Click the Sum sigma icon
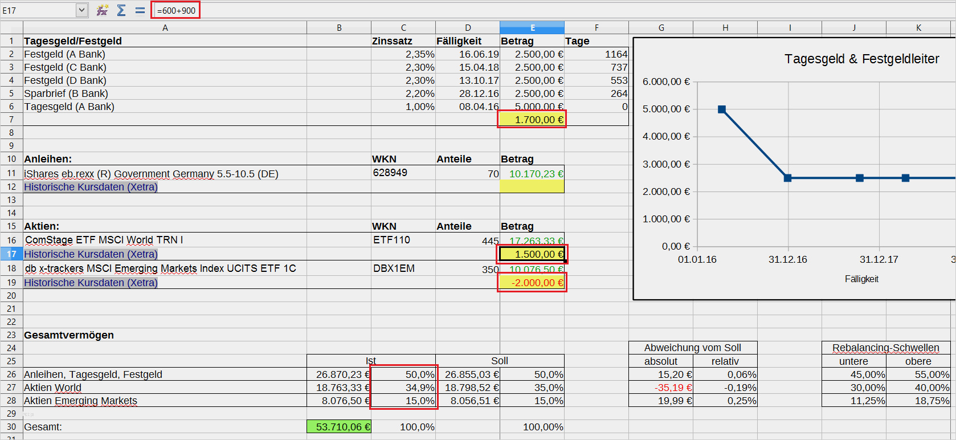The width and height of the screenshot is (956, 440). [121, 10]
